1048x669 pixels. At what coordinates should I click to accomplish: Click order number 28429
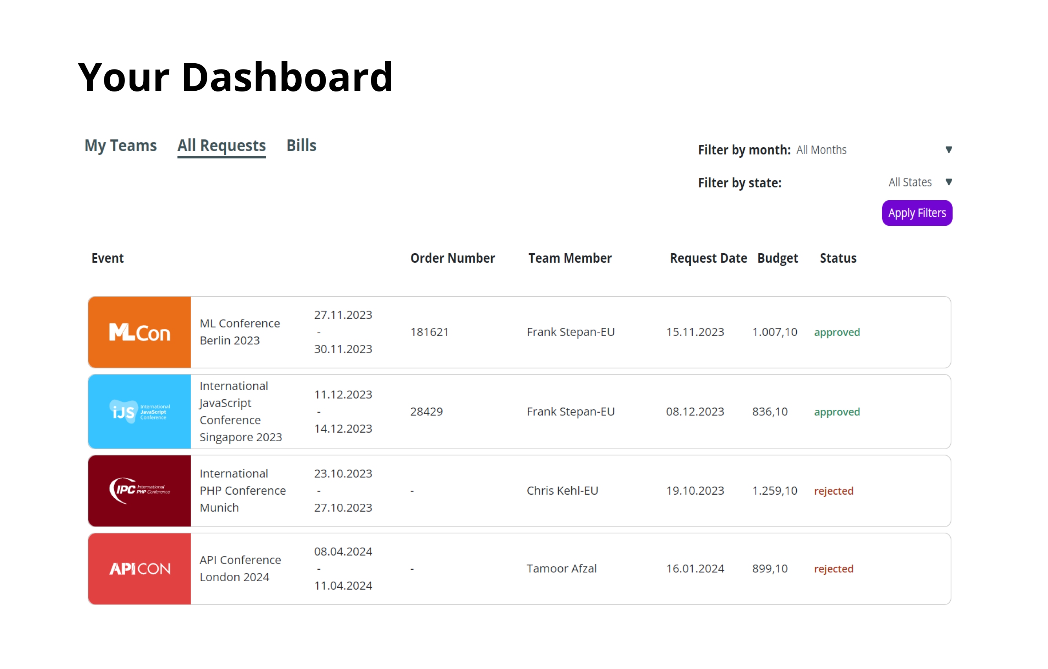pos(426,411)
